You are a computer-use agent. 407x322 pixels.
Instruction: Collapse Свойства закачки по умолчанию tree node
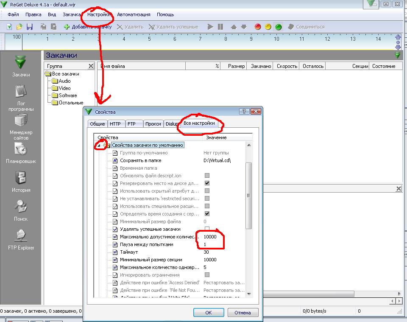[99, 146]
